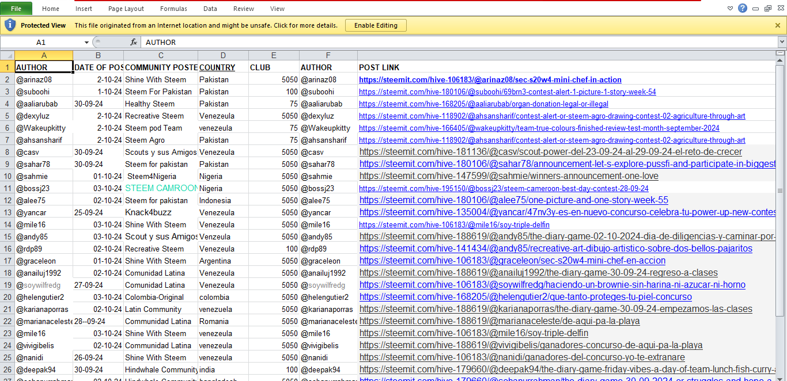This screenshot has width=787, height=381.
Task: Select row 20 header
Action: pos(7,297)
